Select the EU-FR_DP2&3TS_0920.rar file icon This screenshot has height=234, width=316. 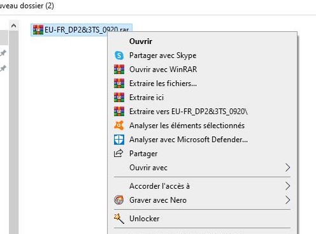(x=38, y=30)
